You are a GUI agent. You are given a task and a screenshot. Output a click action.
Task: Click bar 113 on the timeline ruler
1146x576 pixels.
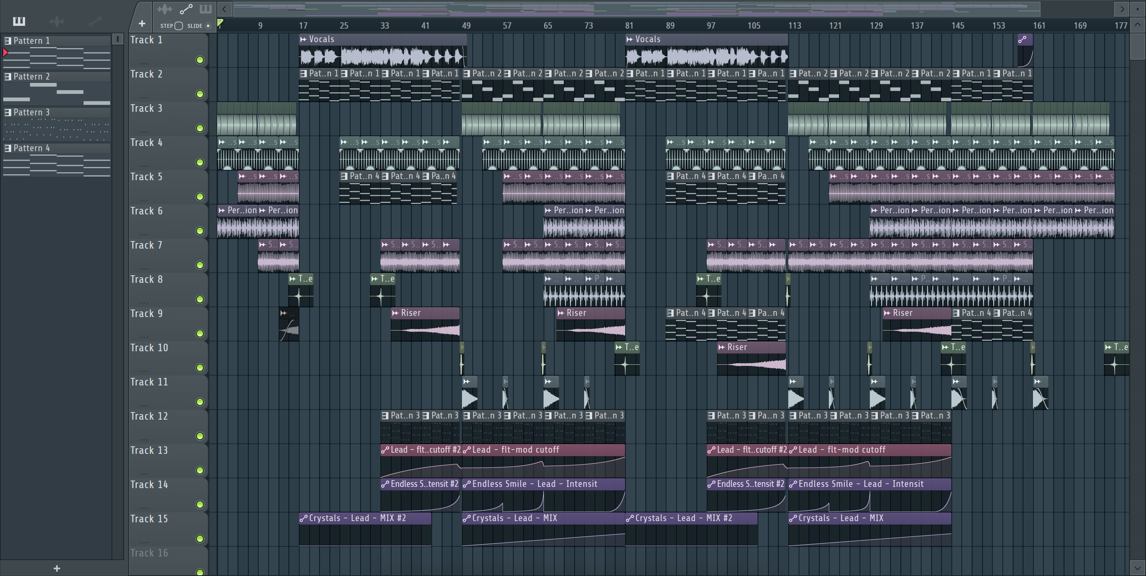click(795, 26)
